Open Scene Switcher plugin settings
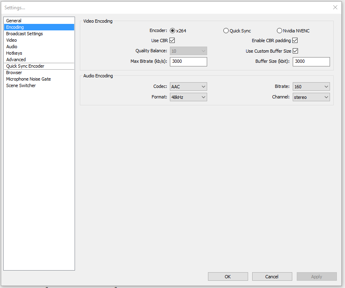The image size is (345, 288). [x=39, y=85]
